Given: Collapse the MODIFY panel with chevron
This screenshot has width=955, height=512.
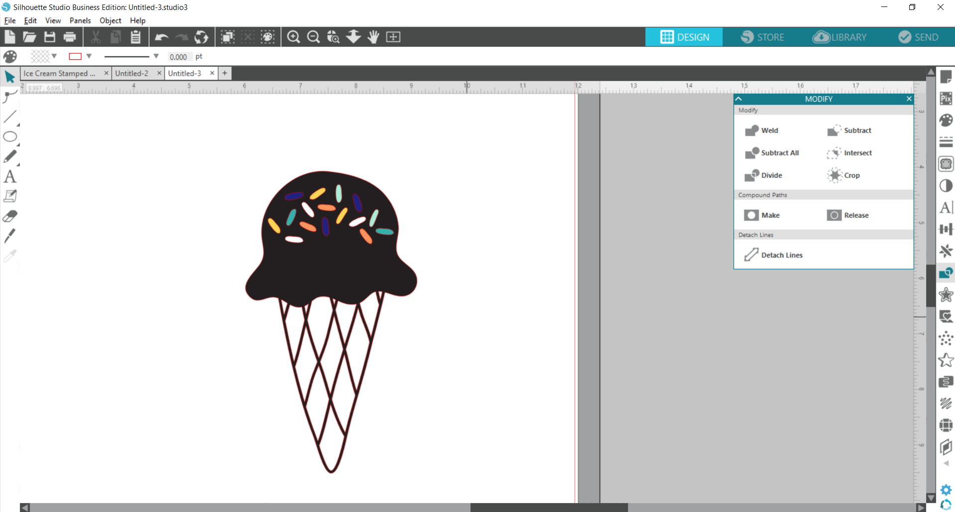Looking at the screenshot, I should (739, 99).
